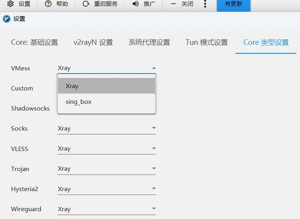This screenshot has width=300, height=219.
Task: Click the Xray value in the Wireguard row
Action: (64, 209)
